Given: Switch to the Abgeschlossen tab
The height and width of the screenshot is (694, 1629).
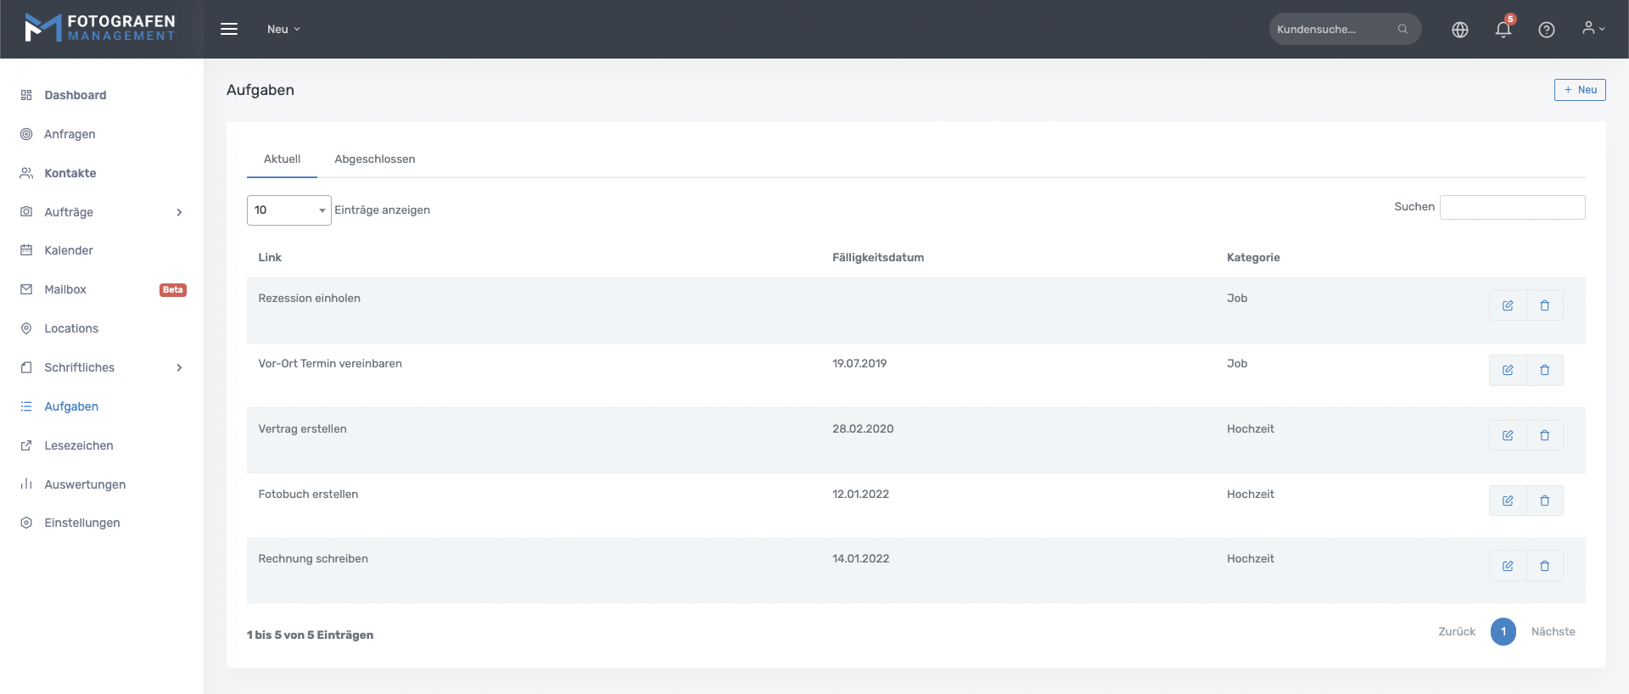Looking at the screenshot, I should click(374, 160).
